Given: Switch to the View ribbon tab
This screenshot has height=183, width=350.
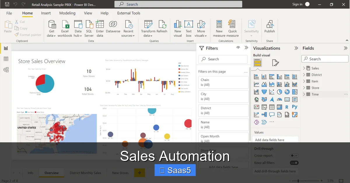Looking at the screenshot, I should click(x=88, y=13).
